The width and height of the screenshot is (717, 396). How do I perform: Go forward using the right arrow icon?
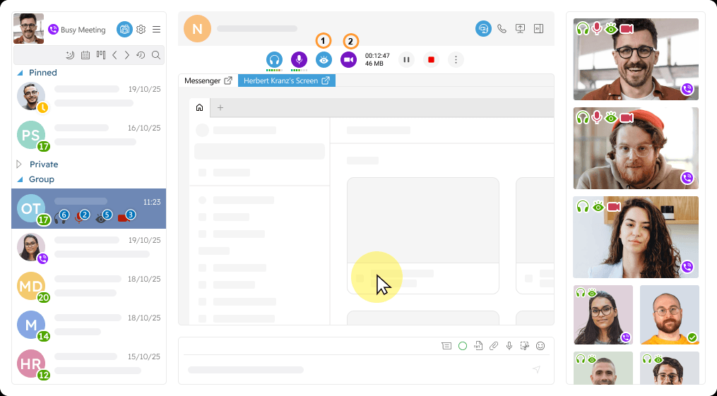pyautogui.click(x=127, y=55)
